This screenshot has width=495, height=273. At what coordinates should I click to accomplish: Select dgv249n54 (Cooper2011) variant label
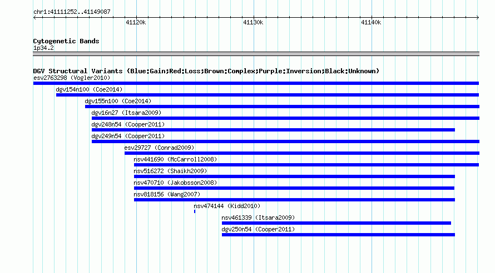(128, 136)
